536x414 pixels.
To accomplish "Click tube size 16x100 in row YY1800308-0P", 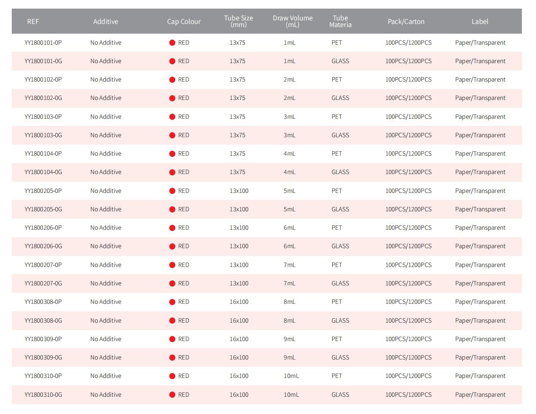I will 239,302.
